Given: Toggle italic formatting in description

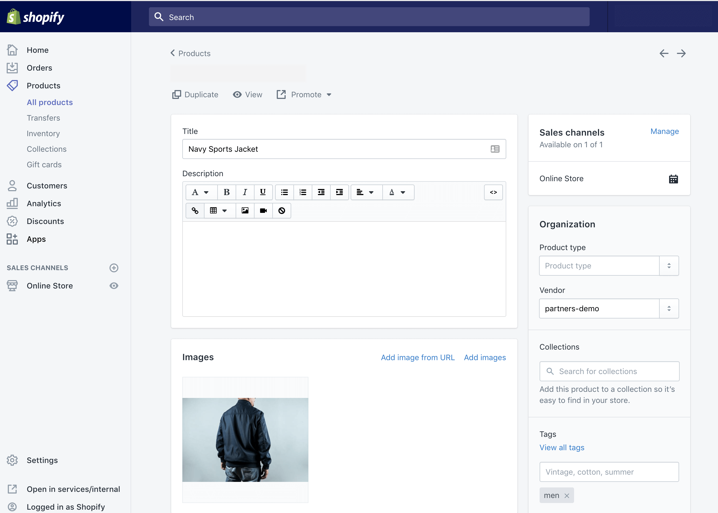Looking at the screenshot, I should click(245, 192).
